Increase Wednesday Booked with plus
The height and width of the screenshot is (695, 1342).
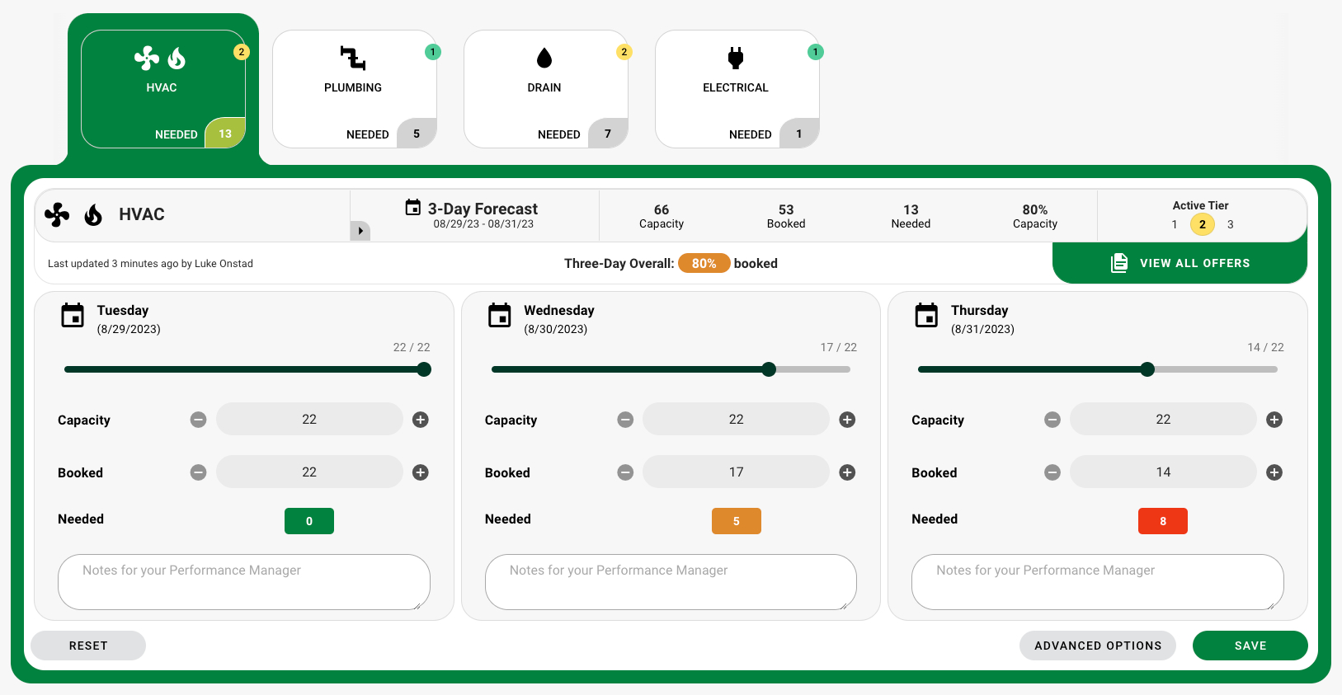point(847,472)
